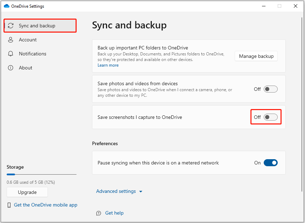Click 'Save photos and videos from devices' title
This screenshot has height=223, width=305.
[x=137, y=83]
